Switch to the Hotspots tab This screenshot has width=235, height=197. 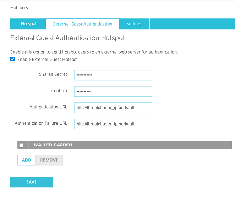(x=29, y=24)
